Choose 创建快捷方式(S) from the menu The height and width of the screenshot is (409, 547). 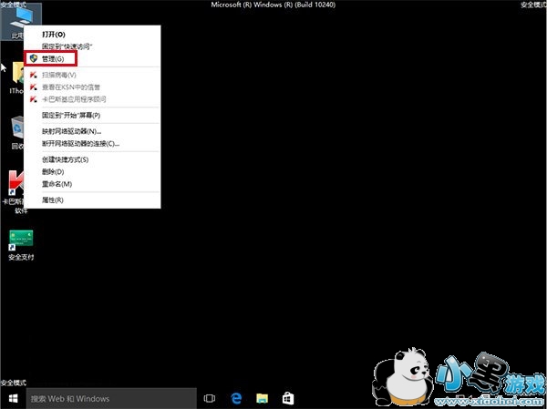tap(65, 159)
